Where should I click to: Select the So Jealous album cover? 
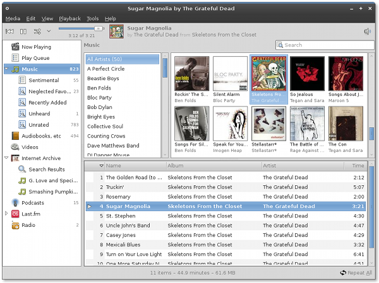[307, 74]
